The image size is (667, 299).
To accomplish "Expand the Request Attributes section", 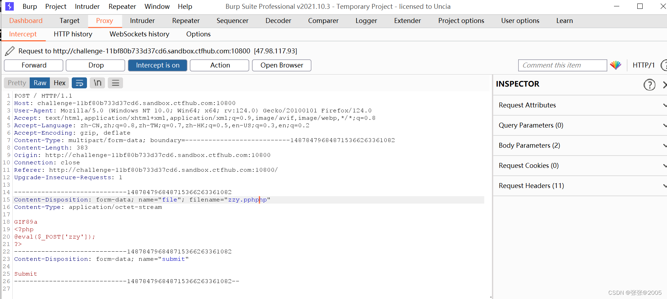I will pos(580,105).
